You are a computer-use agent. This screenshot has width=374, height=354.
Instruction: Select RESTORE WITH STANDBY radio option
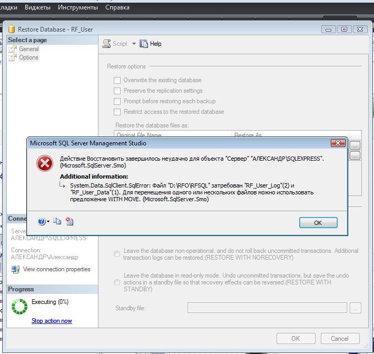point(117,282)
